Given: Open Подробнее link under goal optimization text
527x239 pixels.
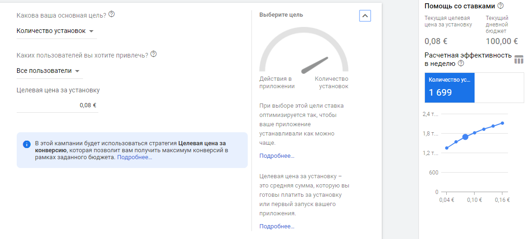Looking at the screenshot, I should click(277, 156).
